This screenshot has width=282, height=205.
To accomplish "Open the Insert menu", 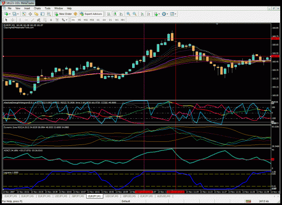I will click(27, 8).
